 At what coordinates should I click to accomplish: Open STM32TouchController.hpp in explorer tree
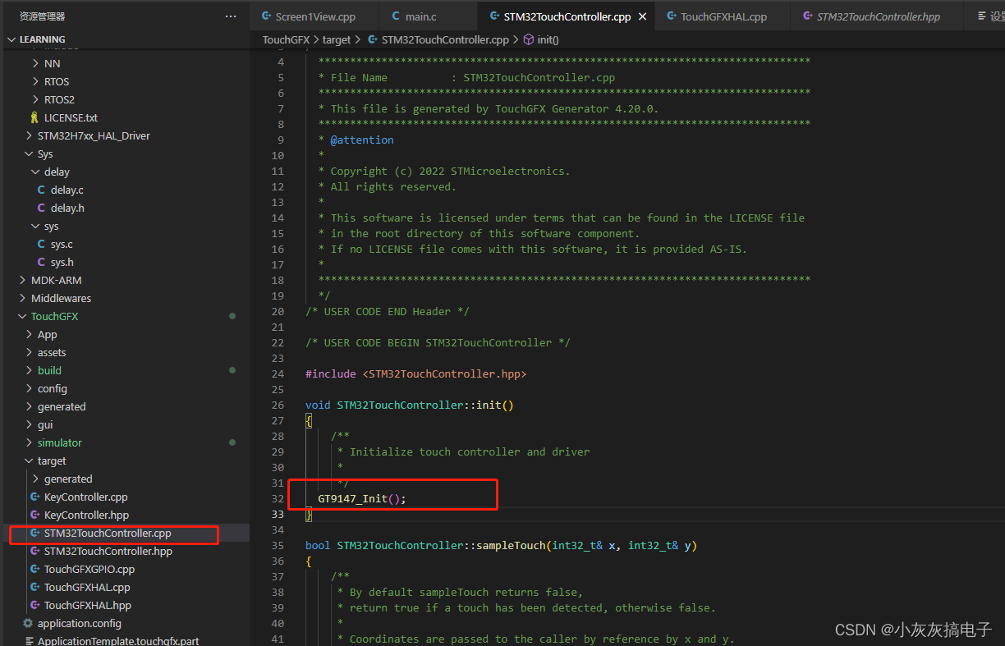(x=108, y=551)
